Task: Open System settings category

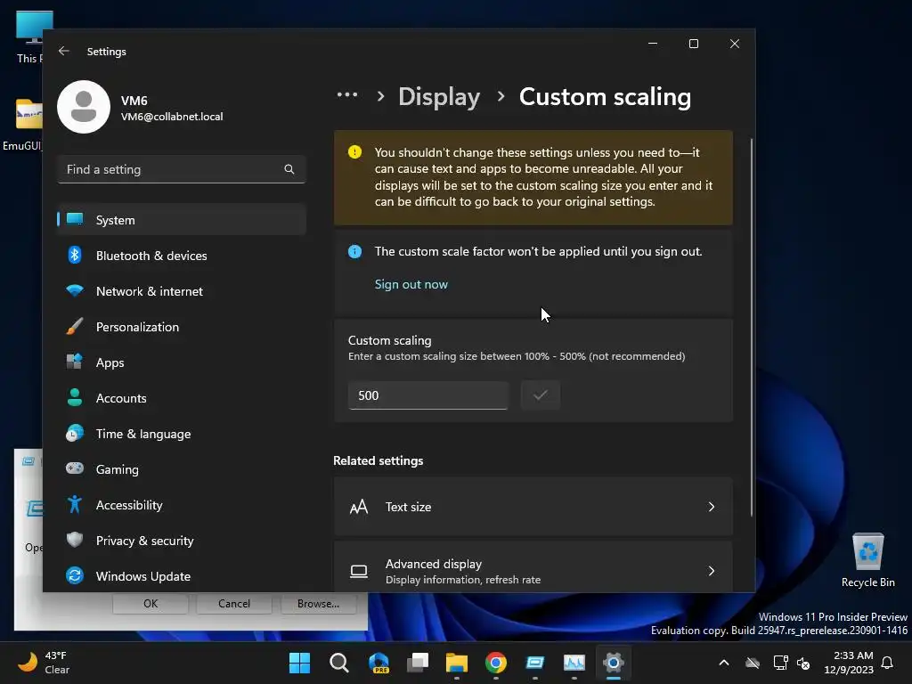Action: click(x=182, y=220)
